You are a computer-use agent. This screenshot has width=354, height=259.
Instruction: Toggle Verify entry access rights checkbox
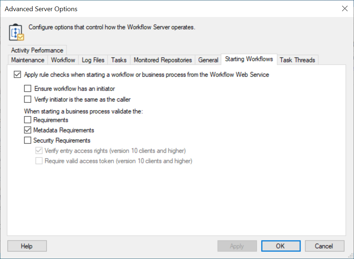pos(39,151)
